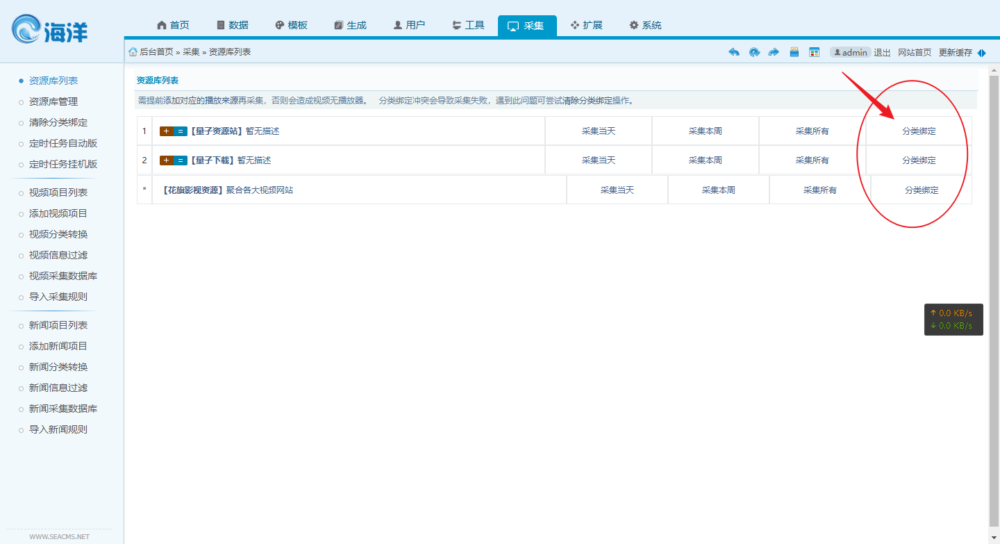Screen dimensions: 1000x544
Task: Expand the brown plus button on 量子下载 row
Action: [166, 160]
